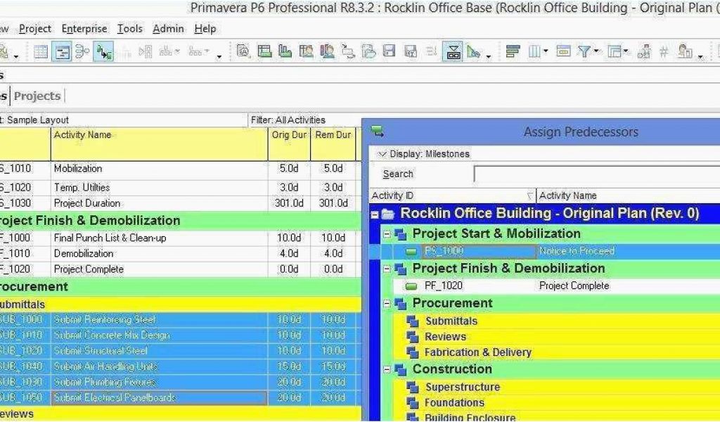Click the Activity Name header in the activity table

coord(159,143)
